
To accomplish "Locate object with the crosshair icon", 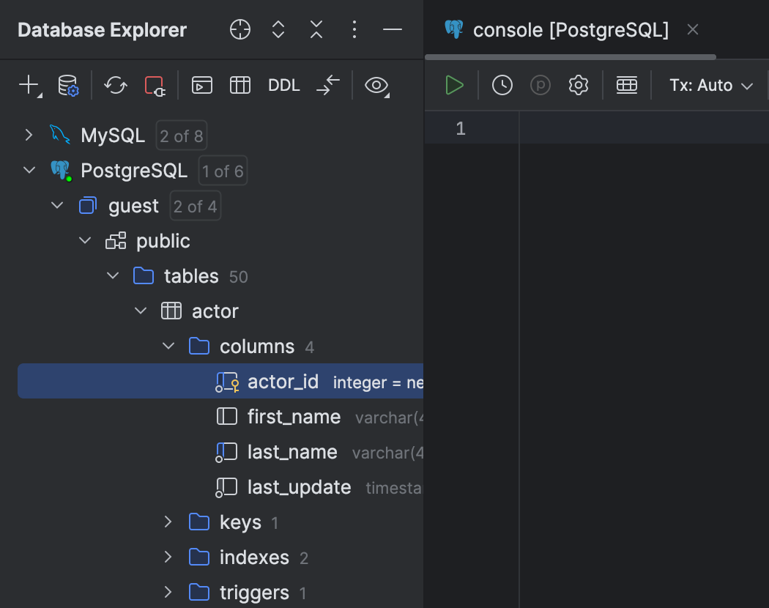I will [x=239, y=29].
